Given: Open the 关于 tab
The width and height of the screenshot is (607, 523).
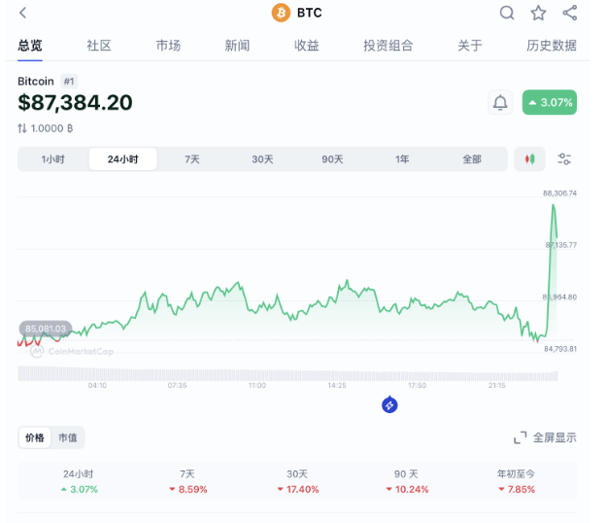Looking at the screenshot, I should [469, 46].
